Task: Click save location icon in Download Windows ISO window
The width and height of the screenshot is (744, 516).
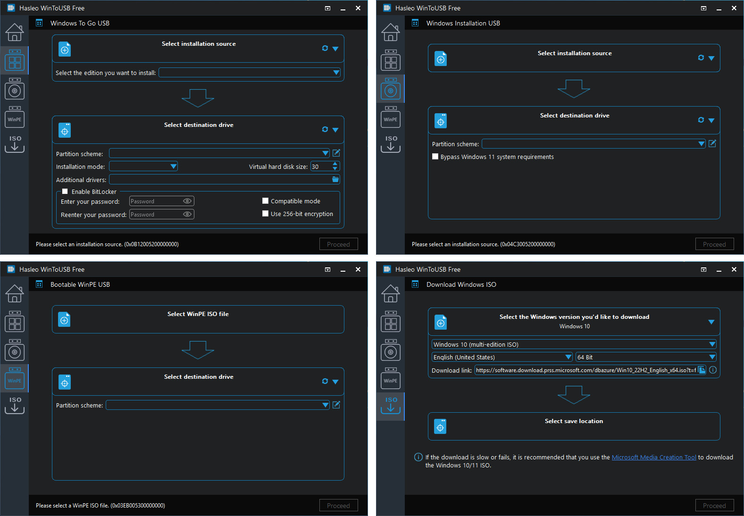Action: (441, 427)
